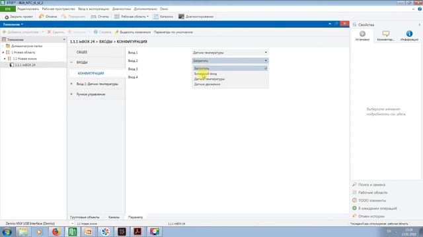423x237 pixels.
Task: Select device 1.1.1 inBOX 24 in tree
Action: 25,65
